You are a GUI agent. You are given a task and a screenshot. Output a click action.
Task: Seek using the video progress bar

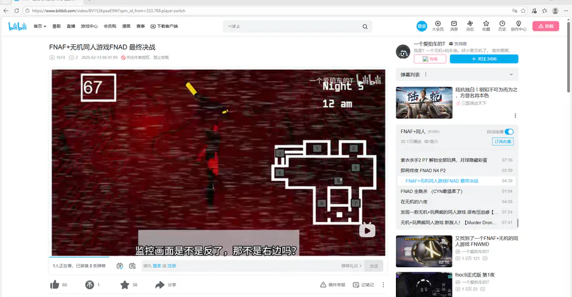point(218,256)
